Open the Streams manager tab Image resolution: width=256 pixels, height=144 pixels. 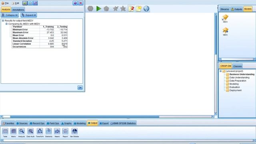(x=224, y=9)
